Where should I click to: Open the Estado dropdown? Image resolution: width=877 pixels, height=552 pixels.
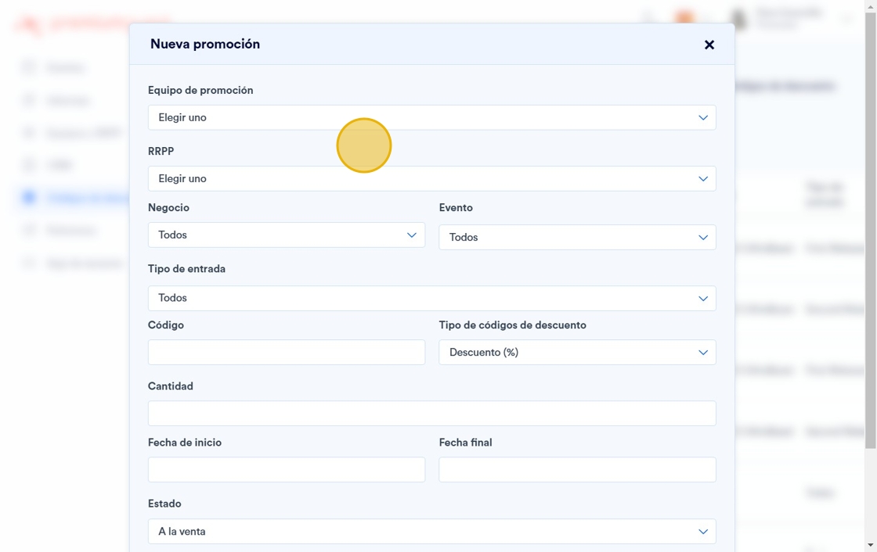click(431, 531)
